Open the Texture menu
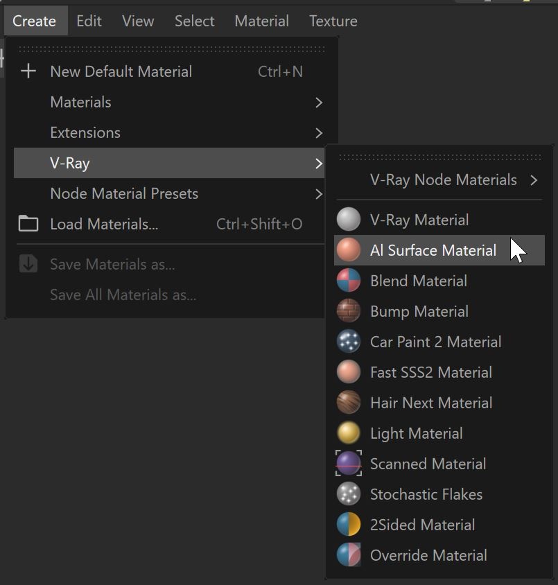This screenshot has width=558, height=585. coord(333,21)
